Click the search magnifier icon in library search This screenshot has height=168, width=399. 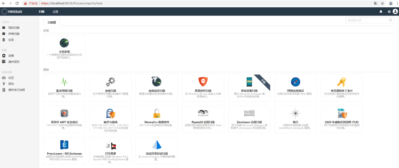click(x=391, y=20)
